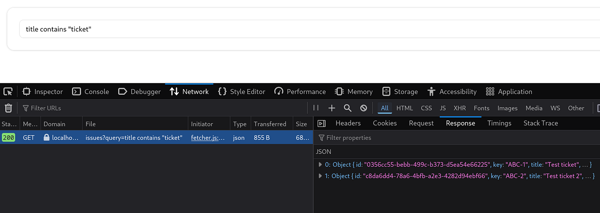
Task: Click the GET method cell
Action: pyautogui.click(x=29, y=138)
